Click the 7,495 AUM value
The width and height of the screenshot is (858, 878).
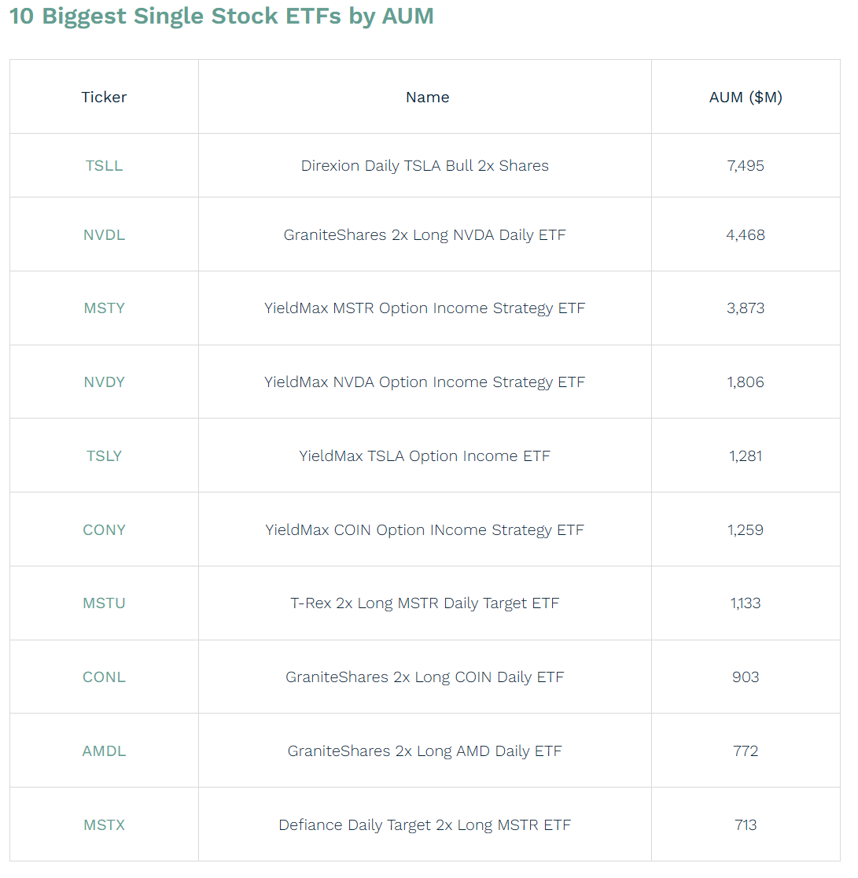point(746,166)
